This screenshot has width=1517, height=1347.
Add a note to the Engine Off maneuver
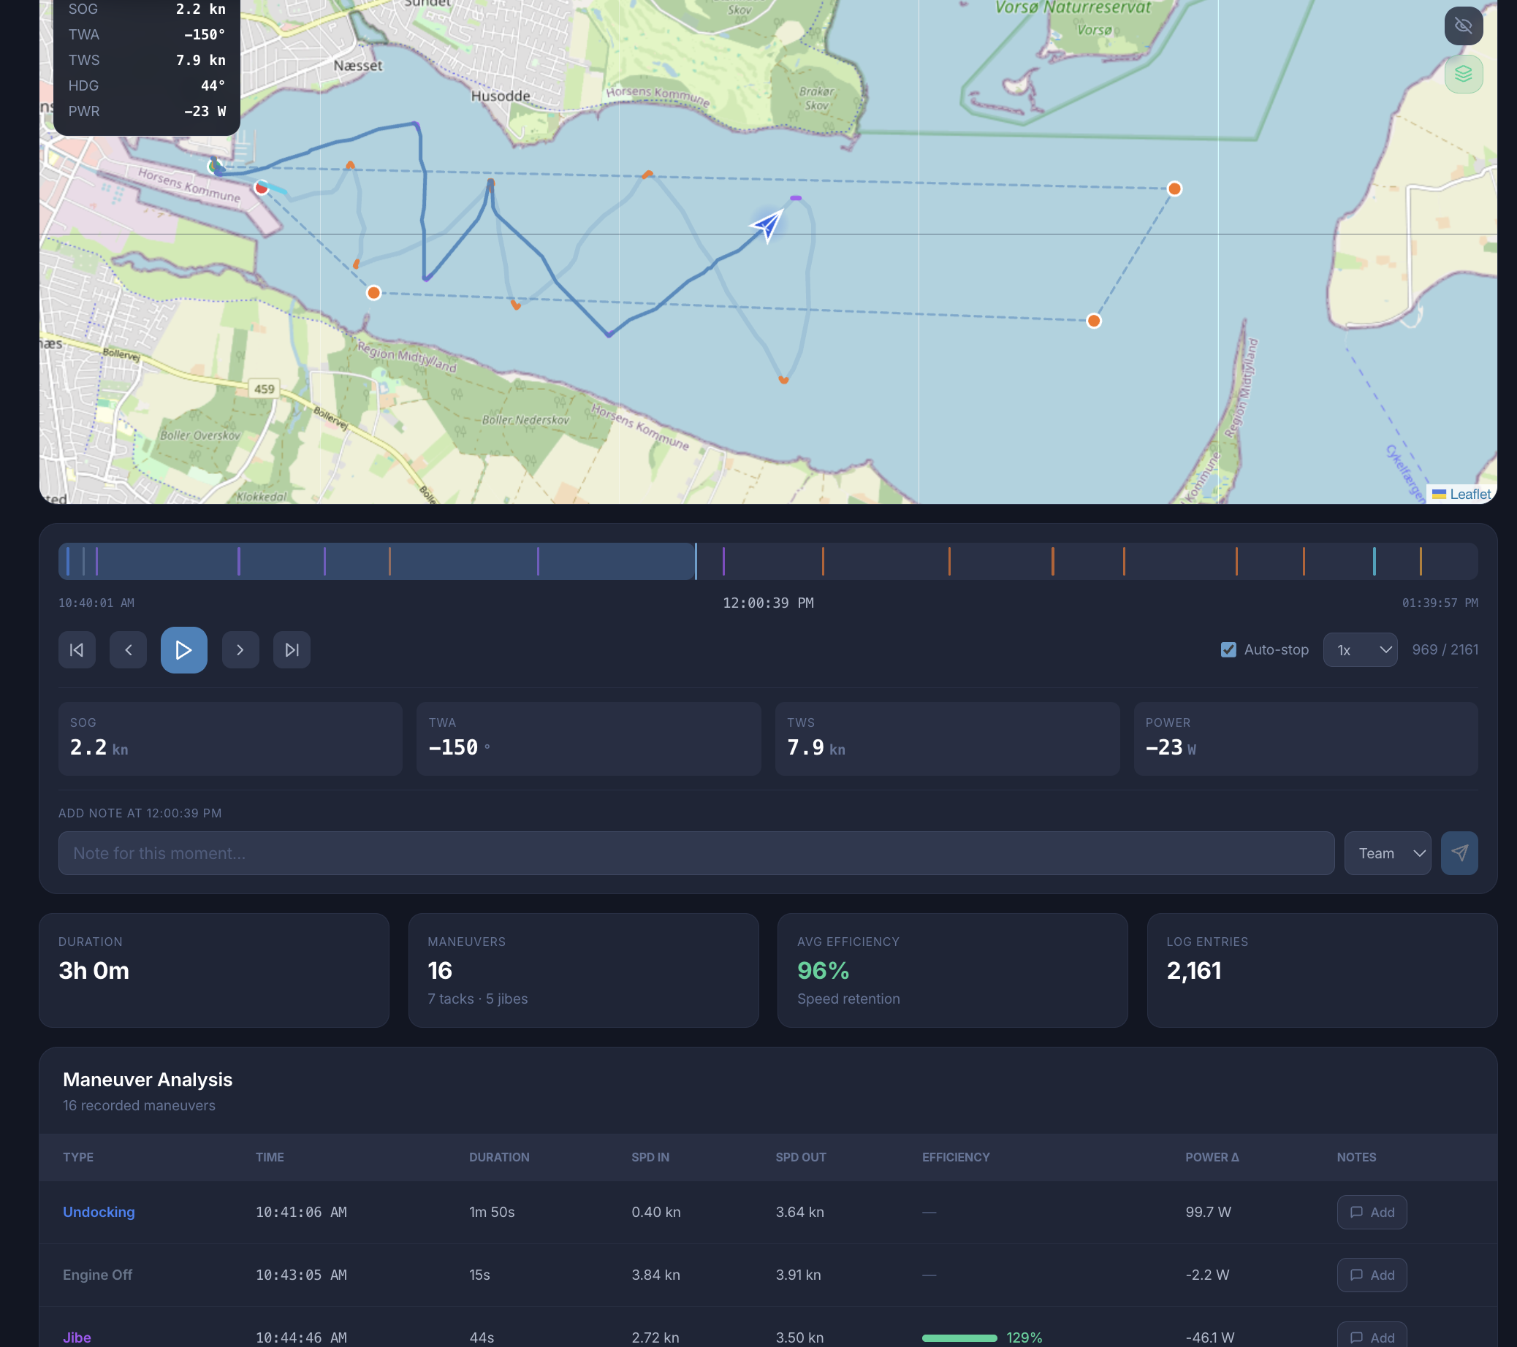point(1371,1275)
